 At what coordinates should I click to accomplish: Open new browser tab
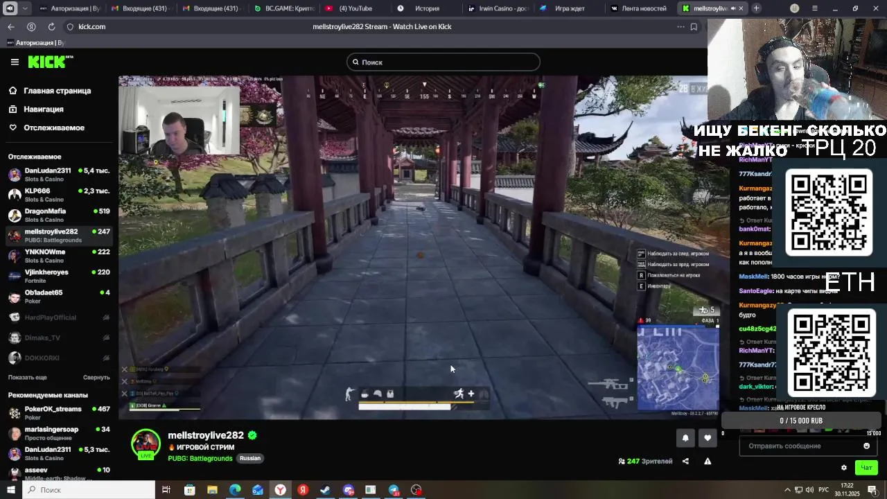click(x=757, y=8)
